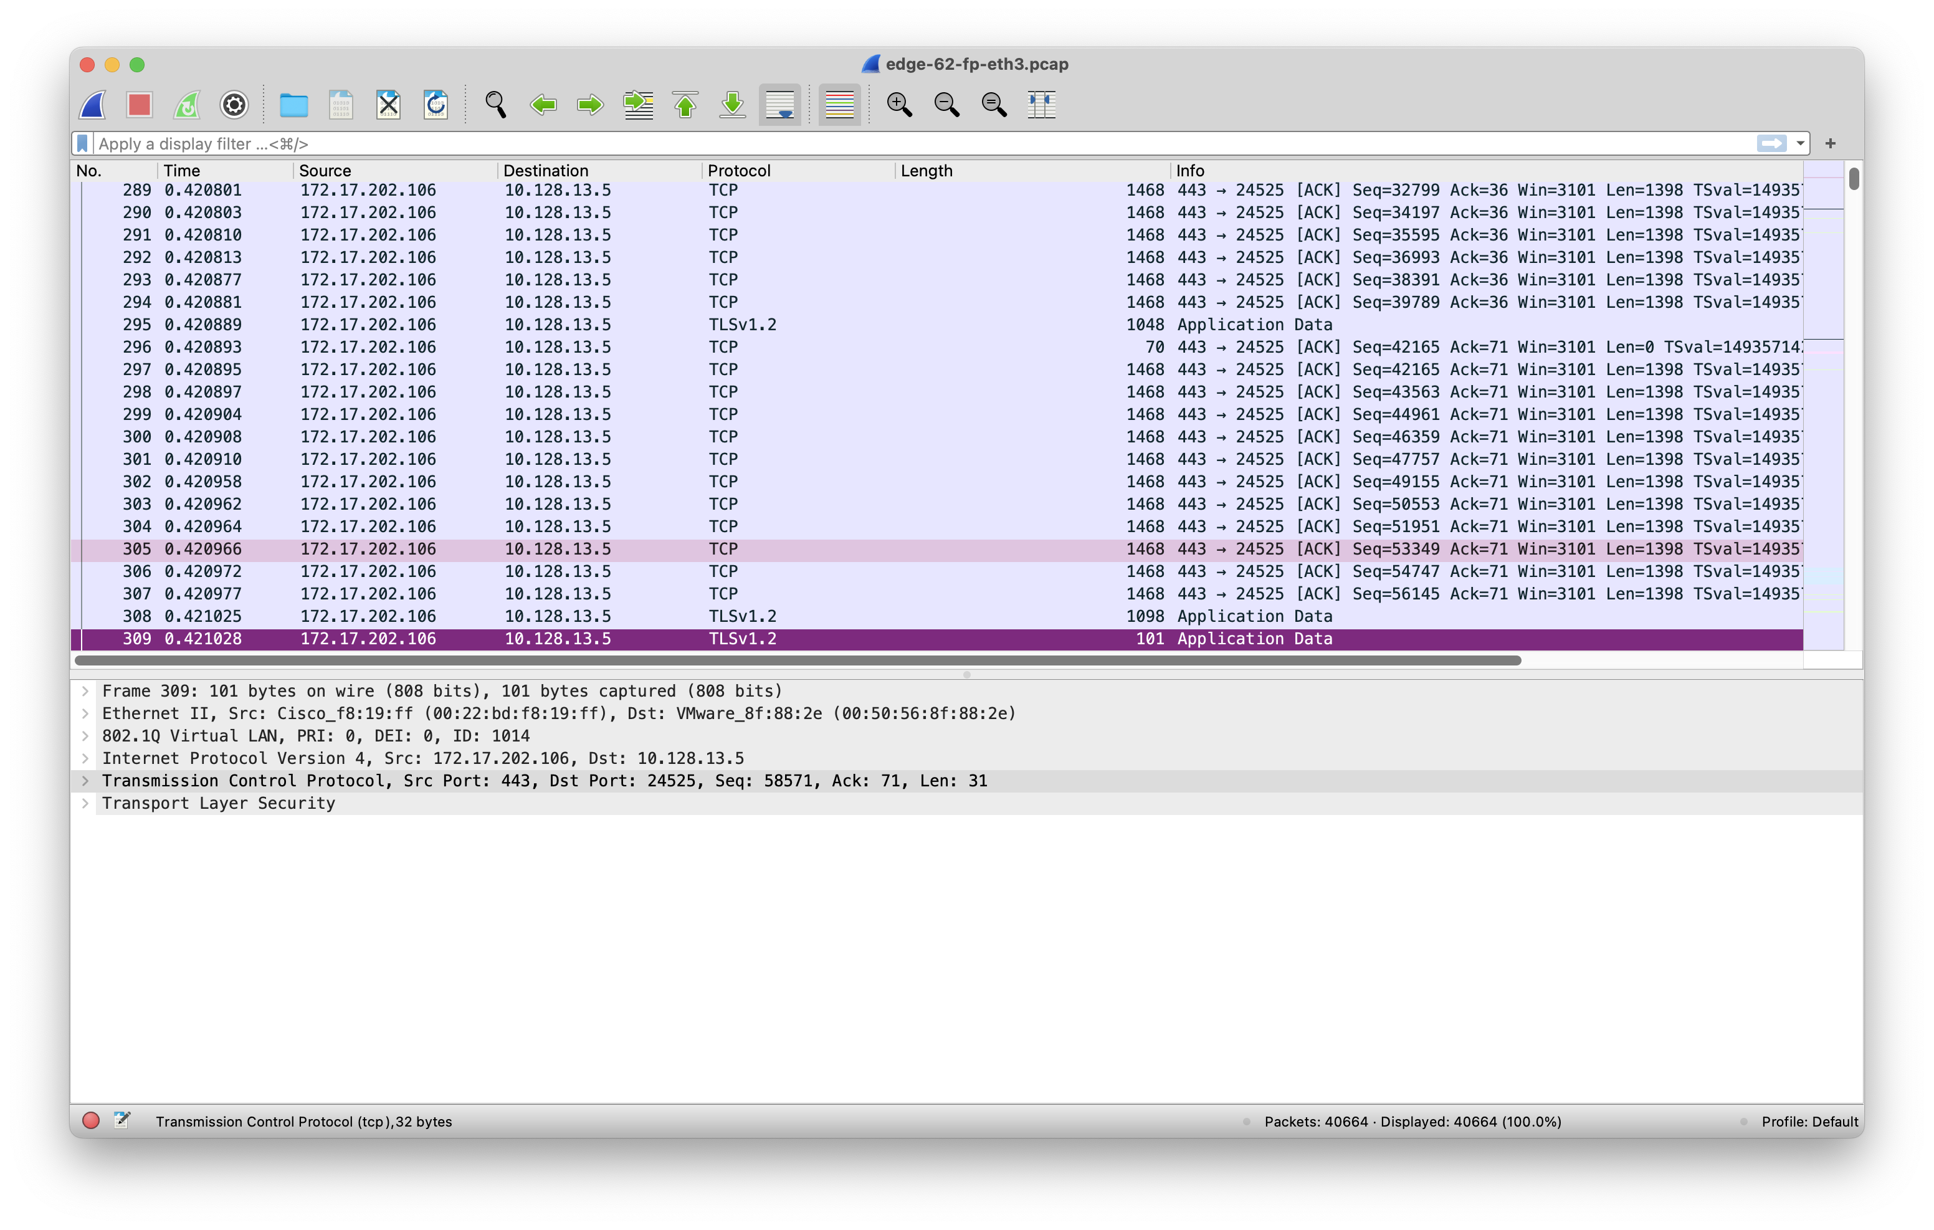The image size is (1934, 1230).
Task: Open a capture file with folder icon
Action: [294, 105]
